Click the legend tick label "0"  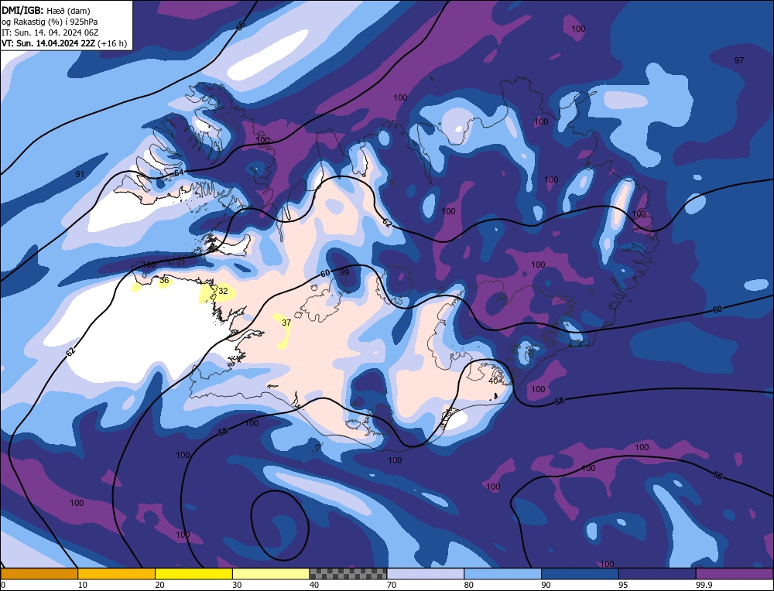(3, 585)
